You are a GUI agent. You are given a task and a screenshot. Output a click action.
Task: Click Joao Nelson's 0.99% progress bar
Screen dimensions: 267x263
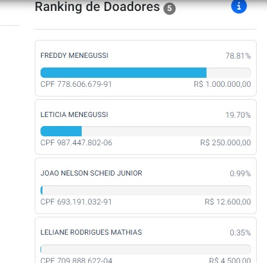tap(145, 190)
